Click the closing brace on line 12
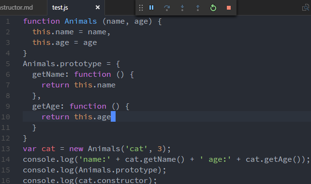The height and width of the screenshot is (184, 311). (x=25, y=138)
